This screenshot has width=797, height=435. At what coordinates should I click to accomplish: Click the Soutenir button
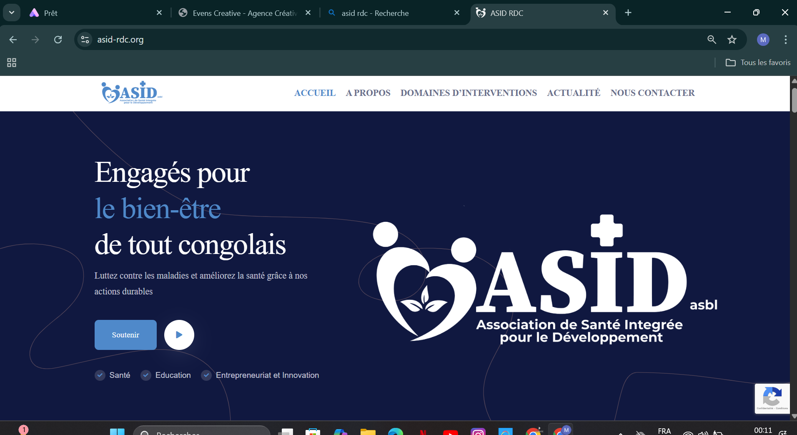(x=125, y=334)
